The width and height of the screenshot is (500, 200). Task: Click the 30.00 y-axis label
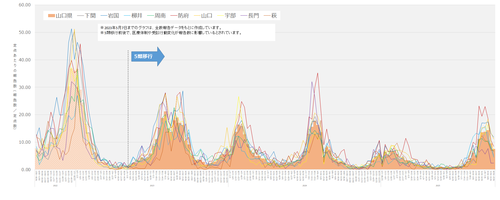click(25, 87)
